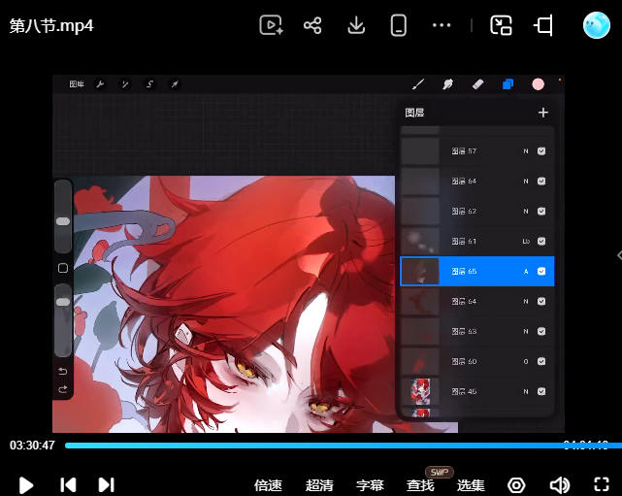Viewport: 622px width, 496px height.
Task: Toggle visibility checkbox of layer 63
Action: [541, 331]
